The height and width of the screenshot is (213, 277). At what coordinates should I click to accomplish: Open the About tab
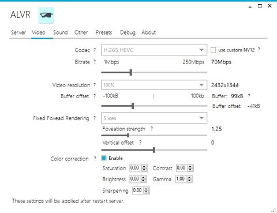click(x=148, y=32)
